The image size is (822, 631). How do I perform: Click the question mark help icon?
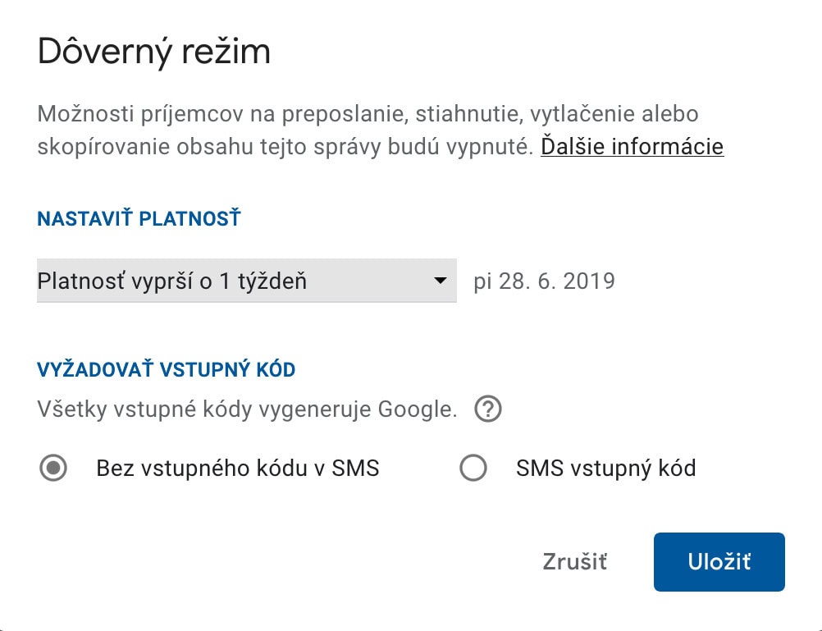pyautogui.click(x=488, y=409)
